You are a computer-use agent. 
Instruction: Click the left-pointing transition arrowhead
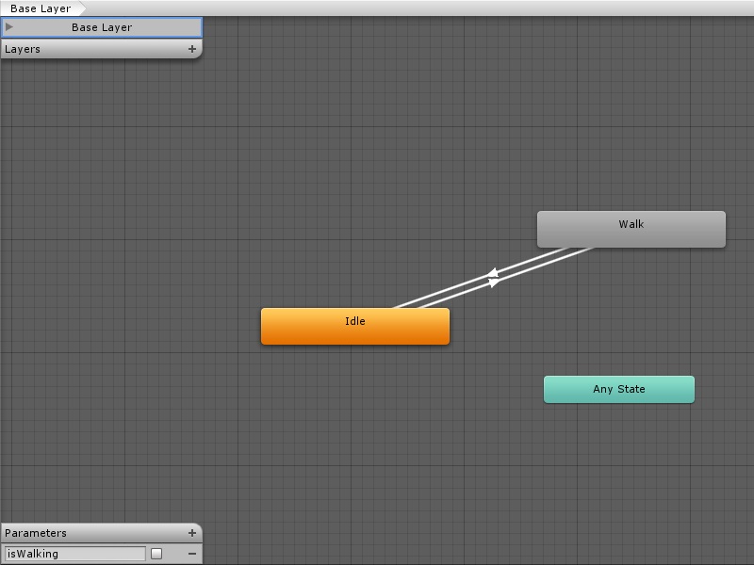click(491, 274)
